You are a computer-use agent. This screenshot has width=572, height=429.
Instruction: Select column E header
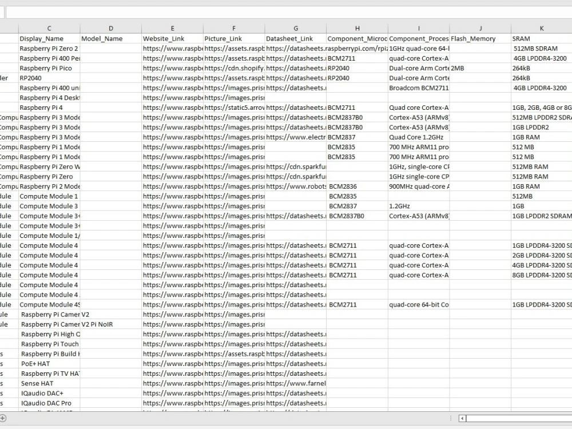173,28
